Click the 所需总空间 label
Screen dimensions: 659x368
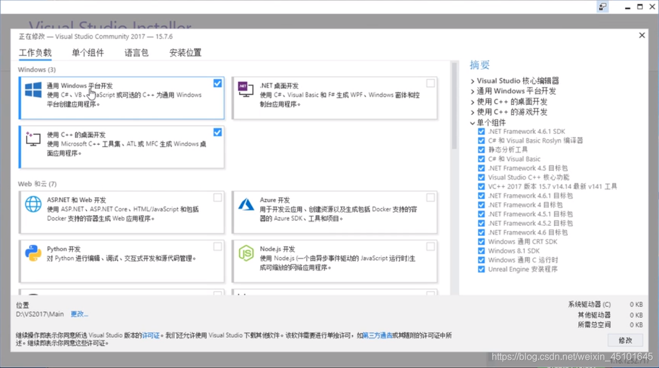[594, 325]
